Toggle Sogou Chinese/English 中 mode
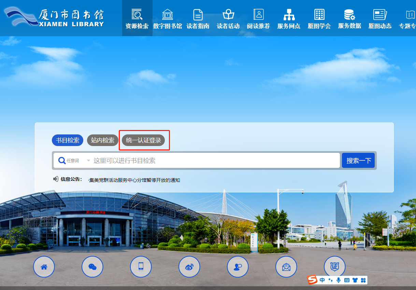The image size is (416, 290). [322, 280]
